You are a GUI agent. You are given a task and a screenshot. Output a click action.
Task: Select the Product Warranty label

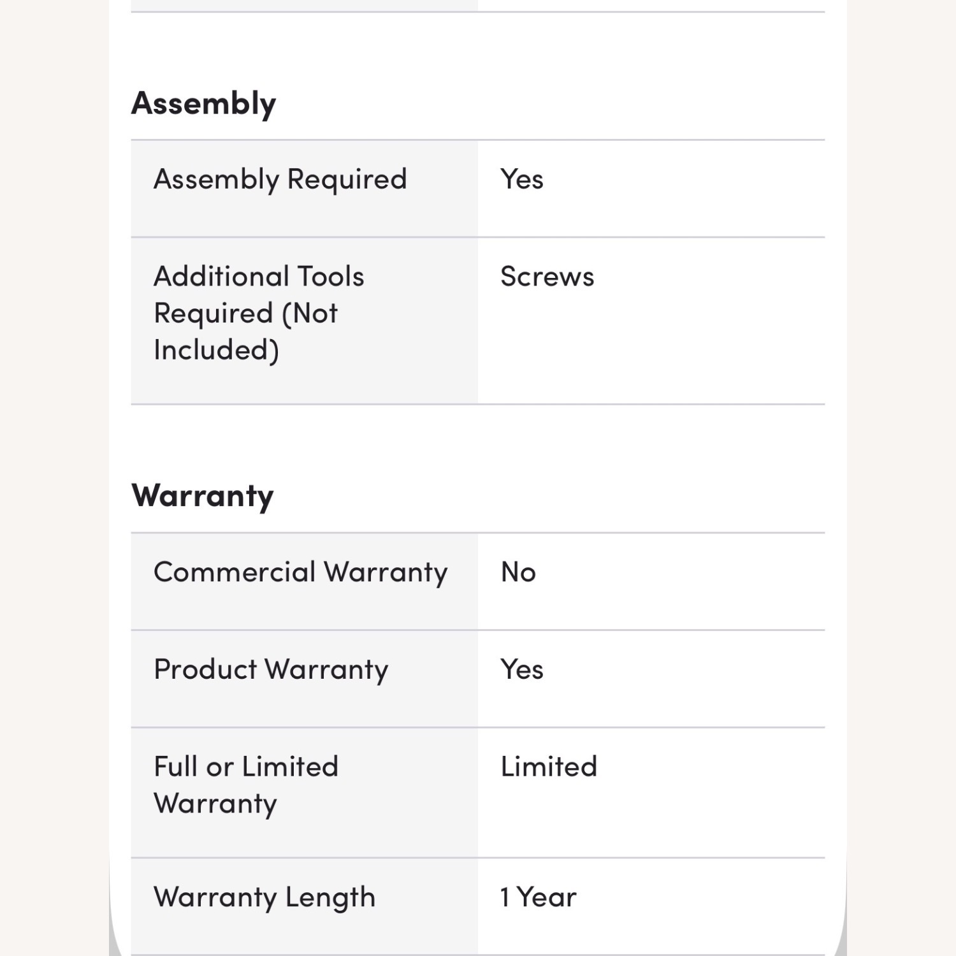coord(271,670)
